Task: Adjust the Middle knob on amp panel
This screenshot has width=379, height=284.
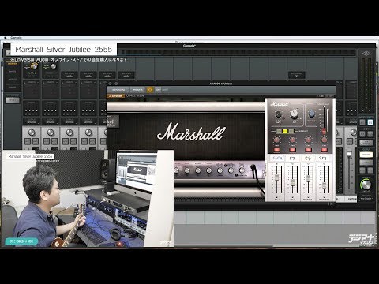Action: (x=198, y=170)
